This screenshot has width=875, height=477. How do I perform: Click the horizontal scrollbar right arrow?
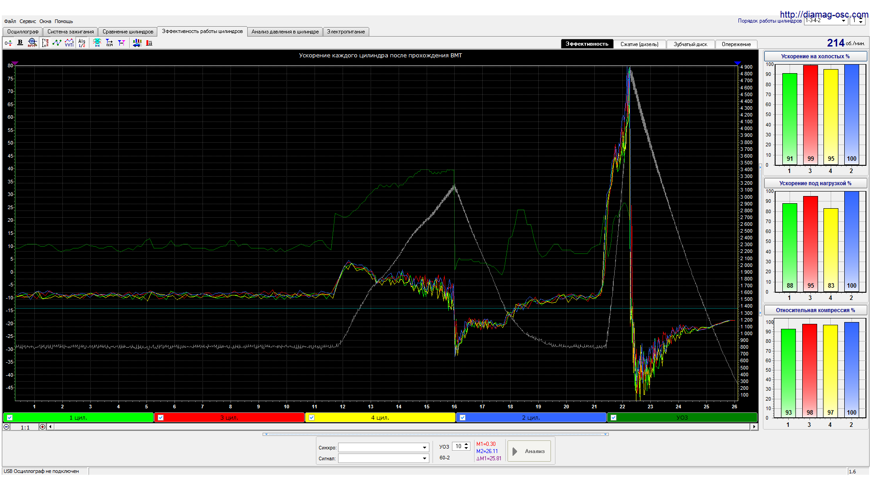point(754,427)
